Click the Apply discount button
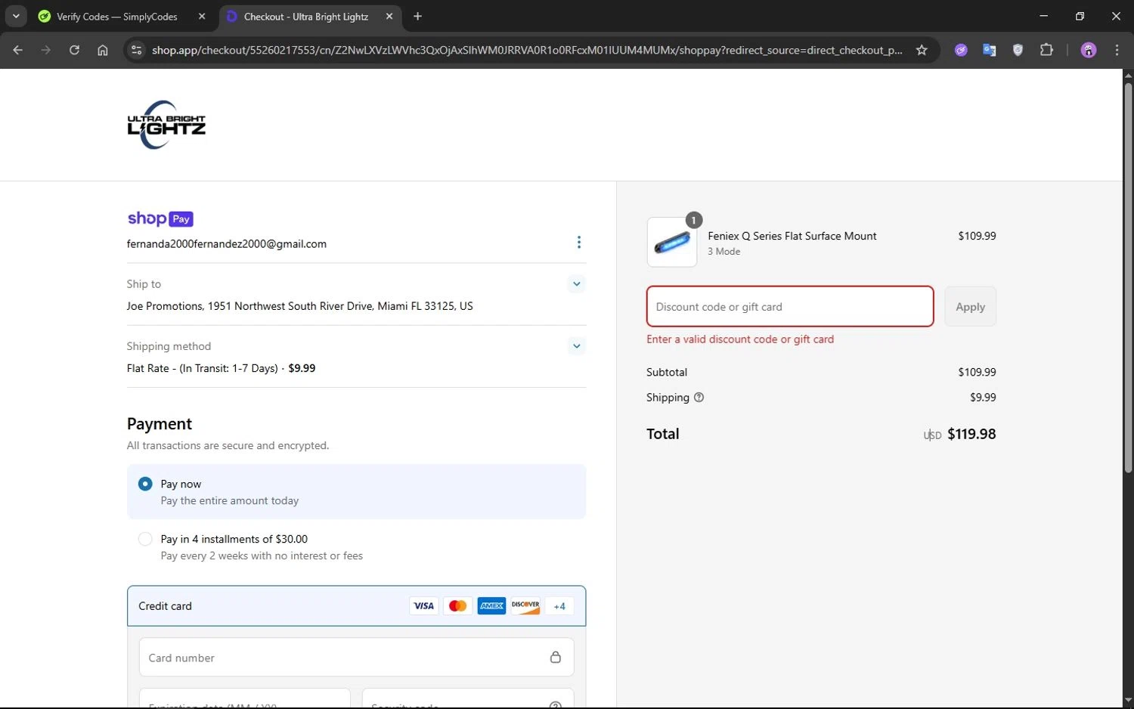This screenshot has width=1134, height=709. click(970, 307)
